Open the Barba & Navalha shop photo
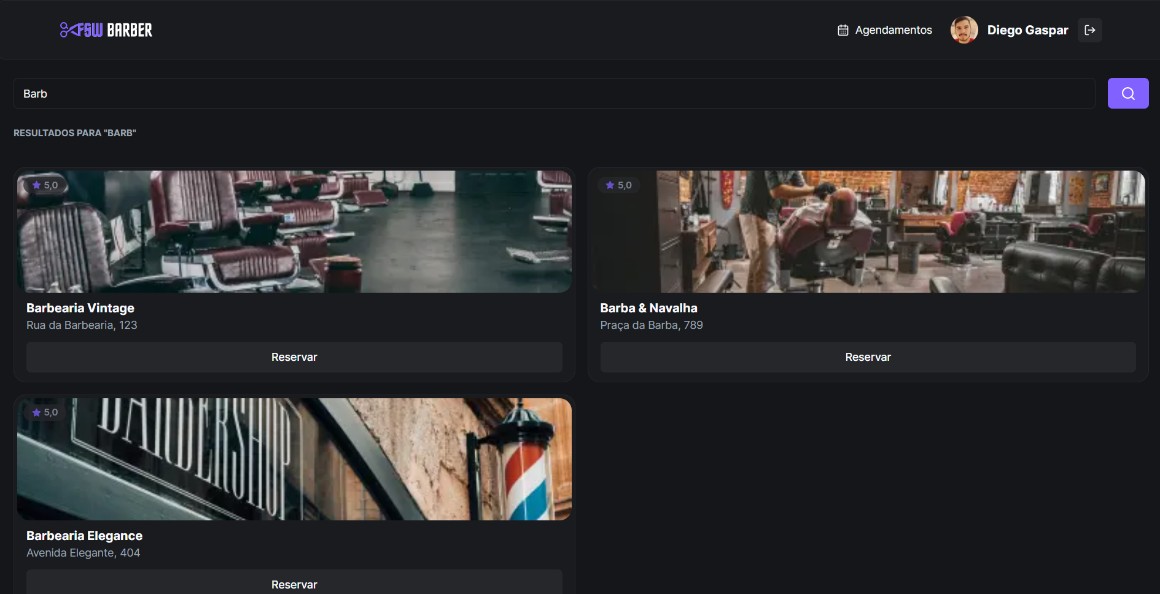Viewport: 1160px width, 594px height. click(x=868, y=232)
